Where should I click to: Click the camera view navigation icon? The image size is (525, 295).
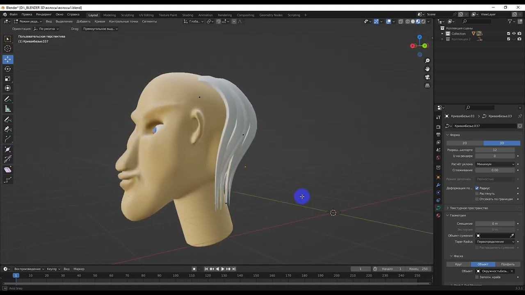pos(427,77)
